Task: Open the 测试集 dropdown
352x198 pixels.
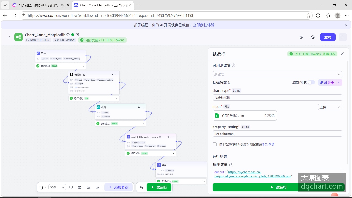Action: [278, 74]
